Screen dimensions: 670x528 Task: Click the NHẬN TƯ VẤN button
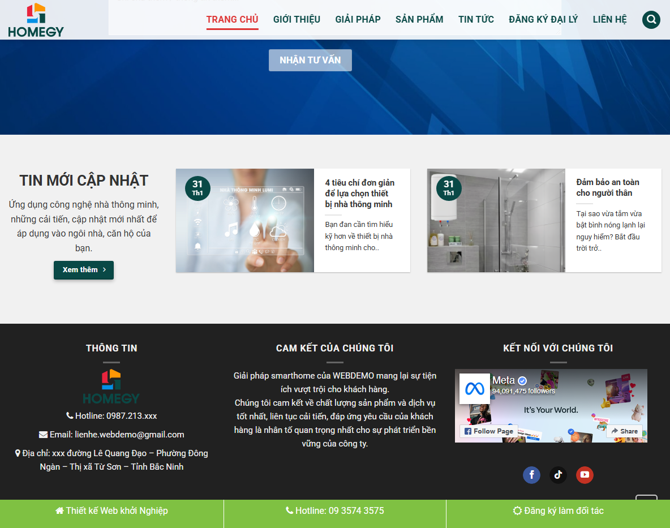point(310,60)
